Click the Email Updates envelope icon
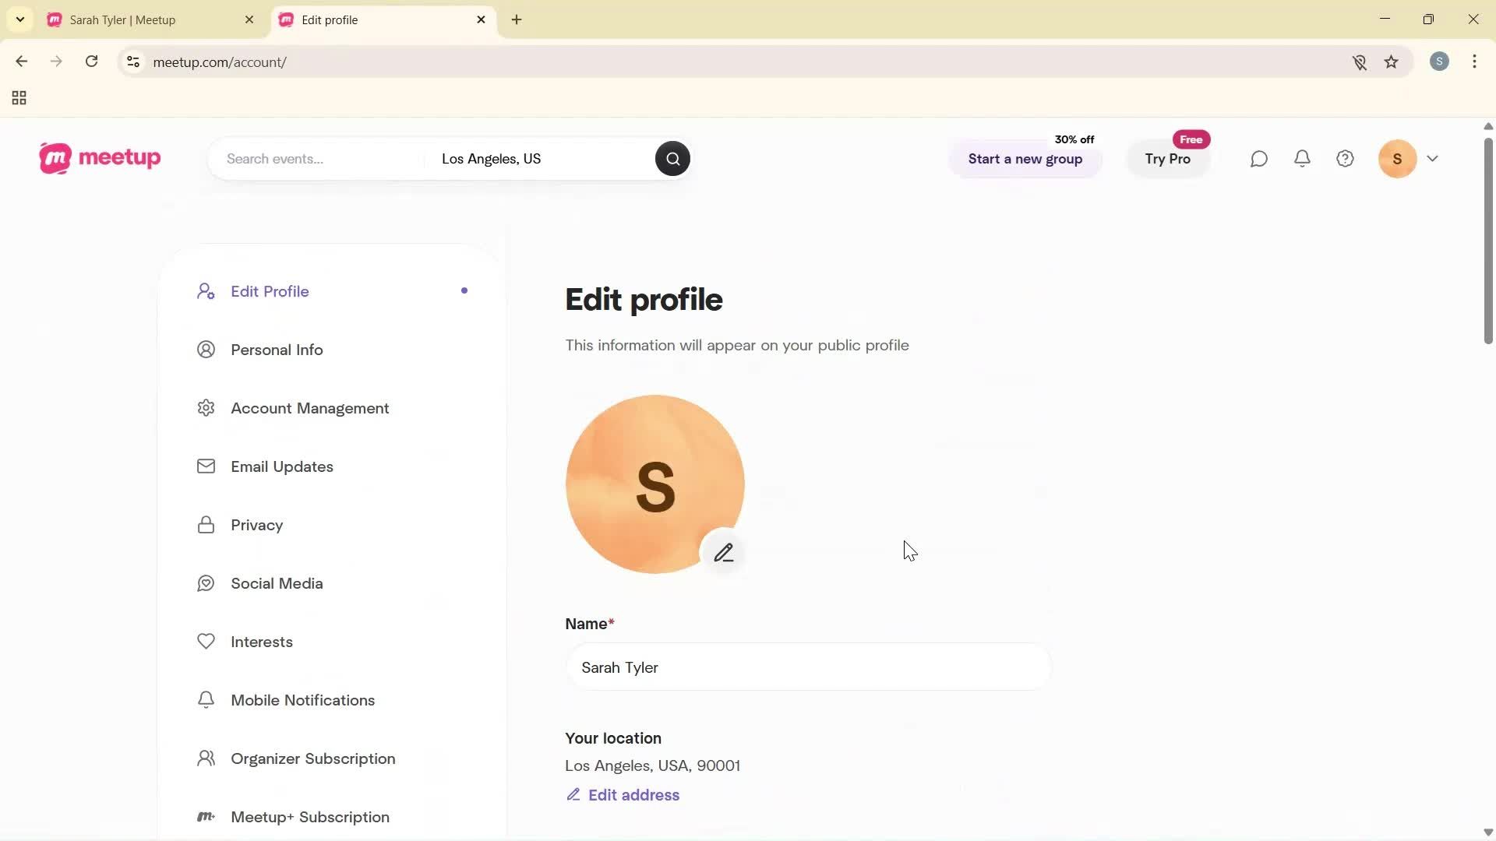Image resolution: width=1496 pixels, height=841 pixels. [206, 466]
